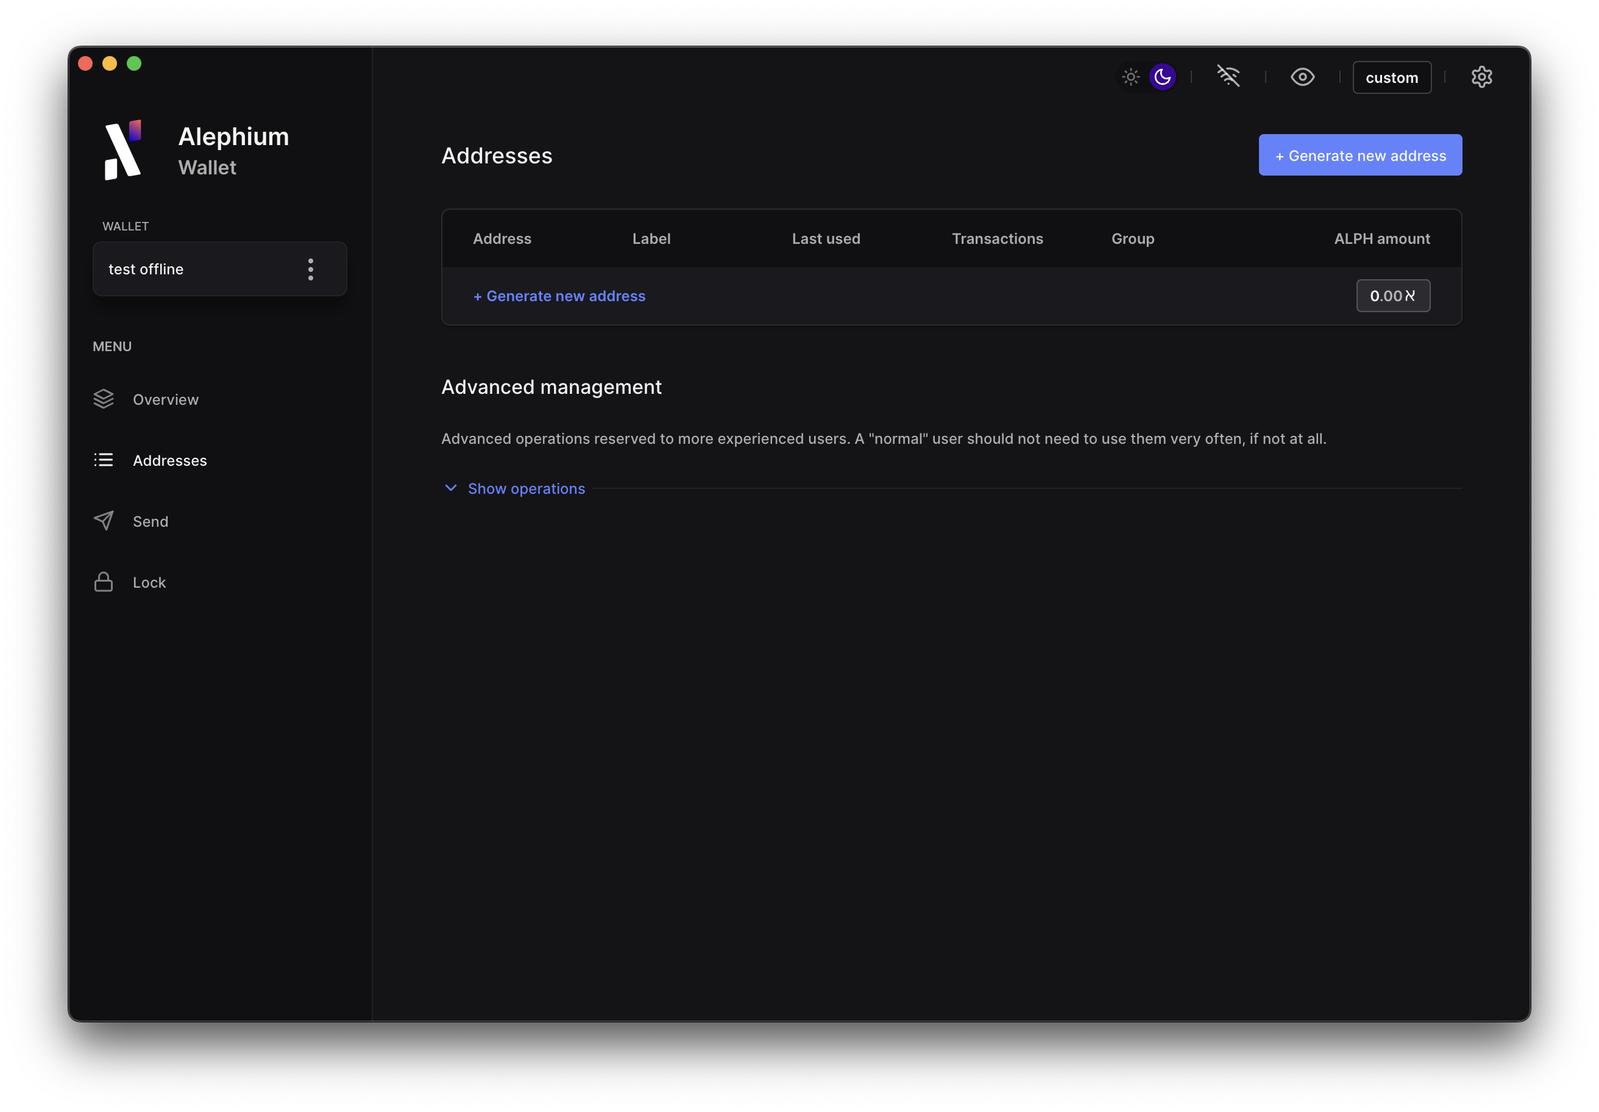Open the Overview panel from the sidebar

165,399
